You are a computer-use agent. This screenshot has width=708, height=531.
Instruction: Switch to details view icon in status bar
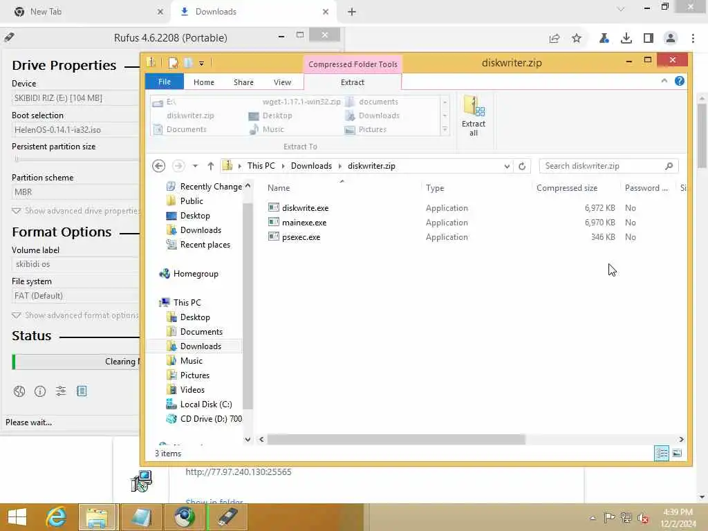point(662,453)
